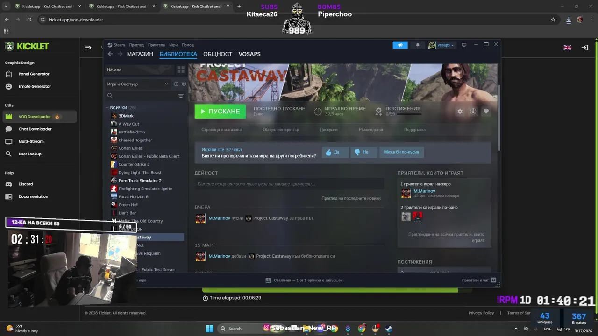Image resolution: width=598 pixels, height=336 pixels.
Task: Open M.Marinov friend in friends-who-play panel
Action: point(424,191)
